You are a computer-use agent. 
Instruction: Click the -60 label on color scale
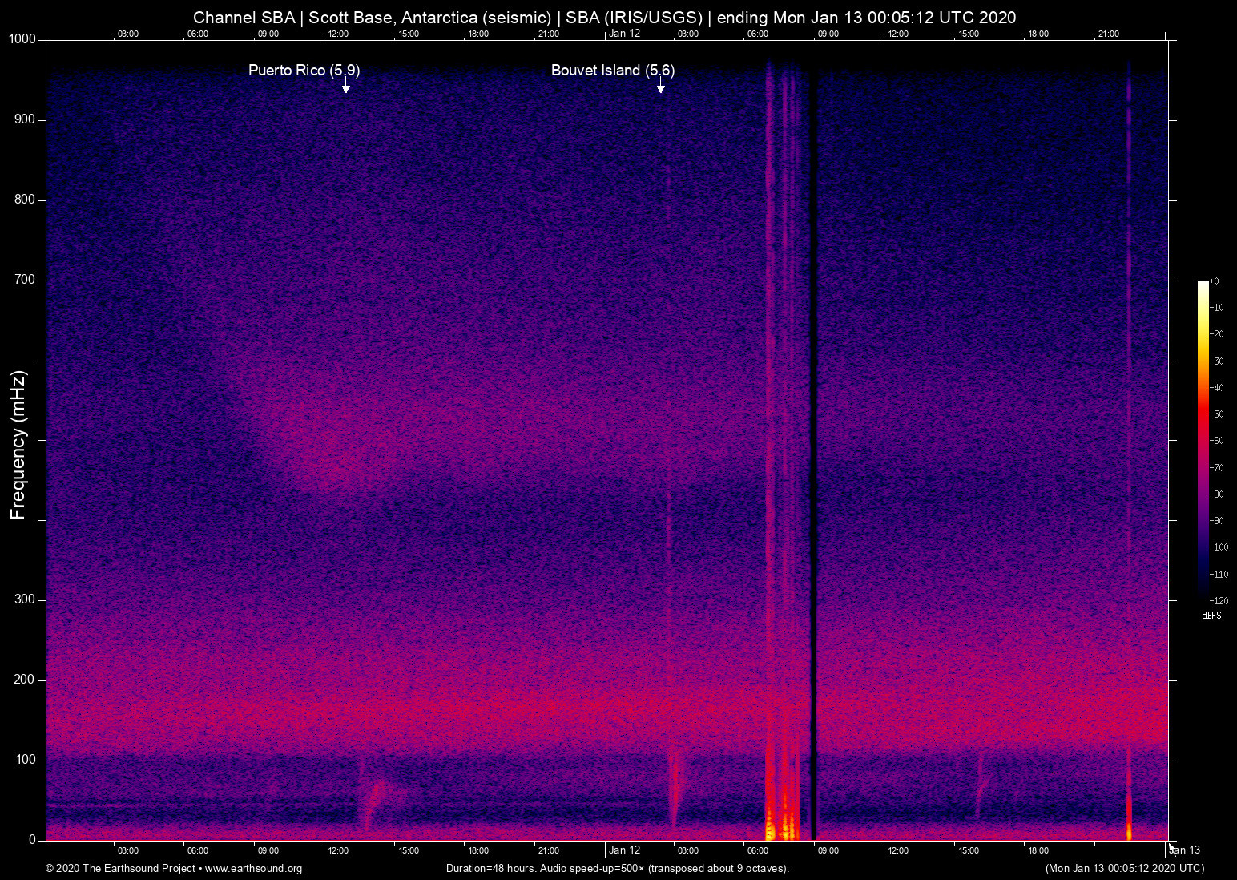tap(1218, 441)
